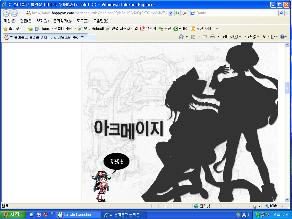292x219 pixels.
Task: Open the 편집(E) menu
Action: (26, 21)
